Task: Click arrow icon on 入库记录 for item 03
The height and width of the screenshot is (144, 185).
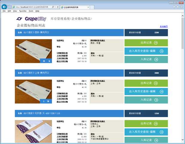Action: pos(156,140)
